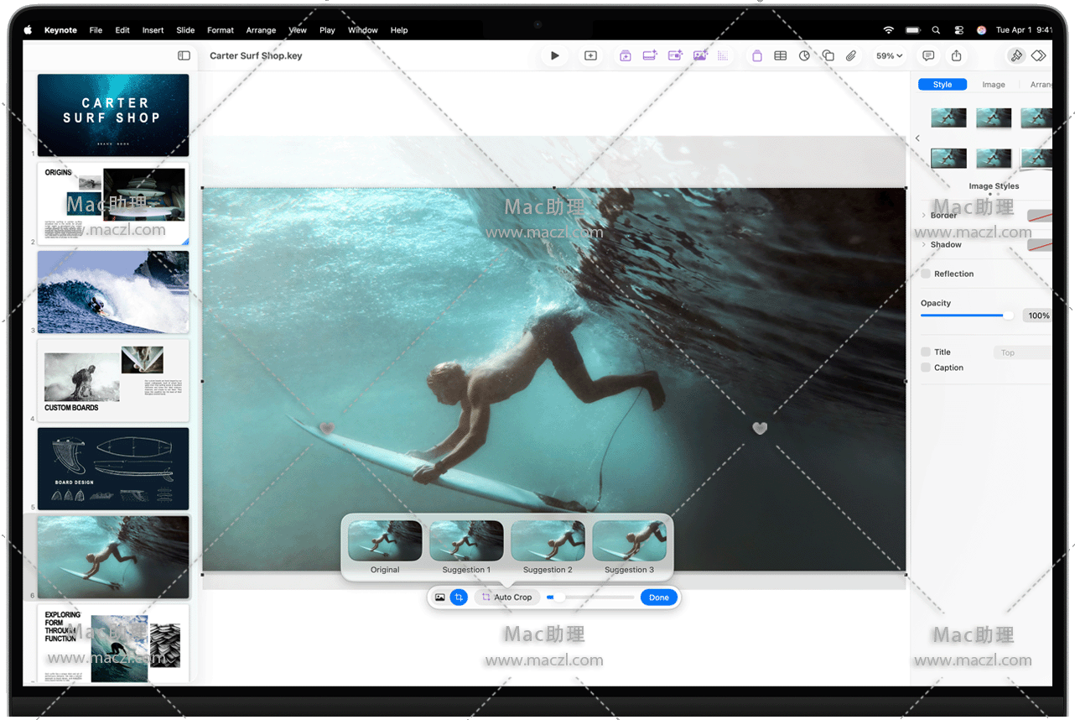This screenshot has width=1075, height=720.
Task: Click the Opacity slider
Action: coord(964,316)
